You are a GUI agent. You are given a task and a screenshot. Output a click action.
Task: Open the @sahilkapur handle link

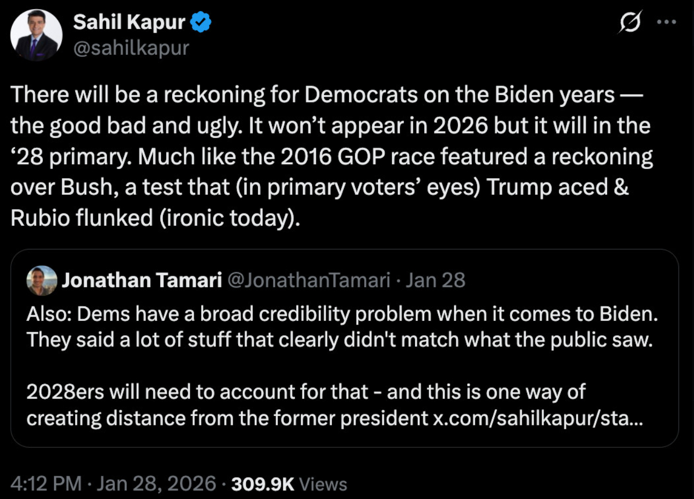(x=131, y=48)
